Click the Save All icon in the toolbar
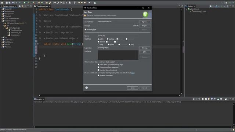Screen dimensions: 235x132 9,3
